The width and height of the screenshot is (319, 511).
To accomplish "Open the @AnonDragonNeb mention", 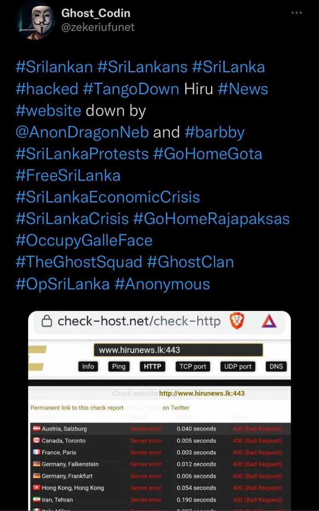I will (x=82, y=132).
